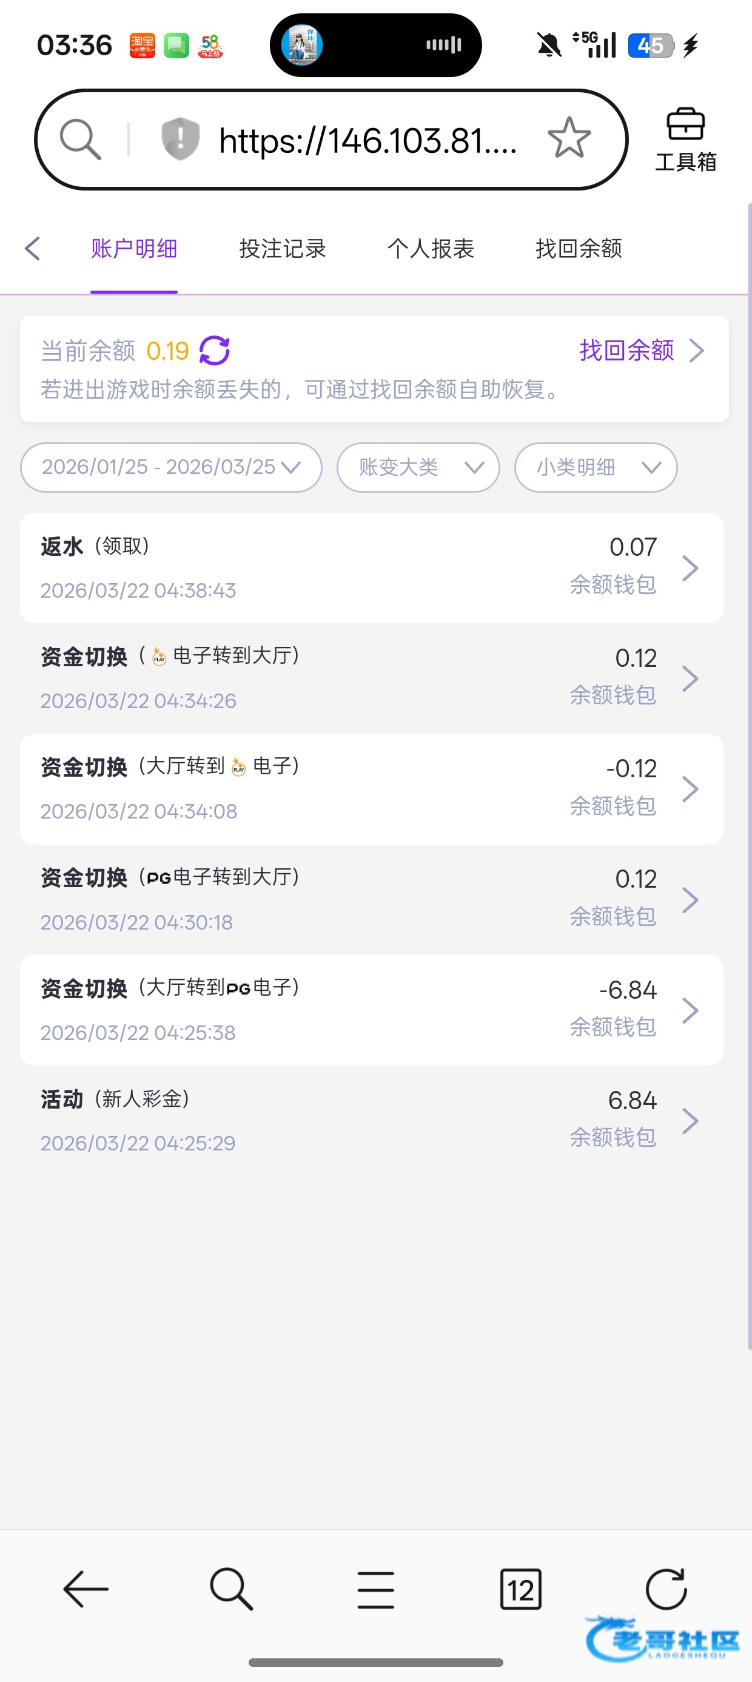Expand the 活动 (新人彩金) 6.84 entry
The image size is (752, 1682).
pyautogui.click(x=371, y=1121)
